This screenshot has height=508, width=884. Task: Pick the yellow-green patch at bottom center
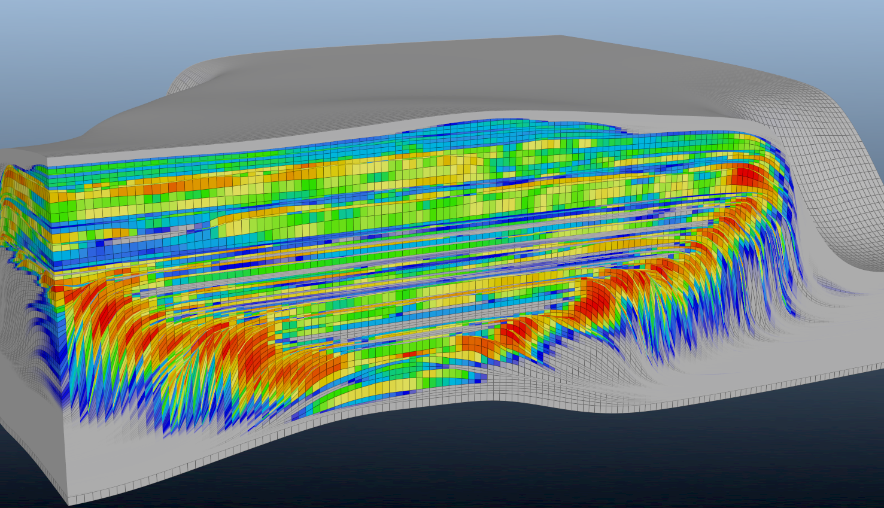click(x=383, y=389)
